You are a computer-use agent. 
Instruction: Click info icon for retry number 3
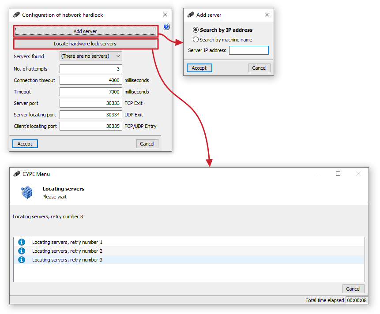point(22,260)
